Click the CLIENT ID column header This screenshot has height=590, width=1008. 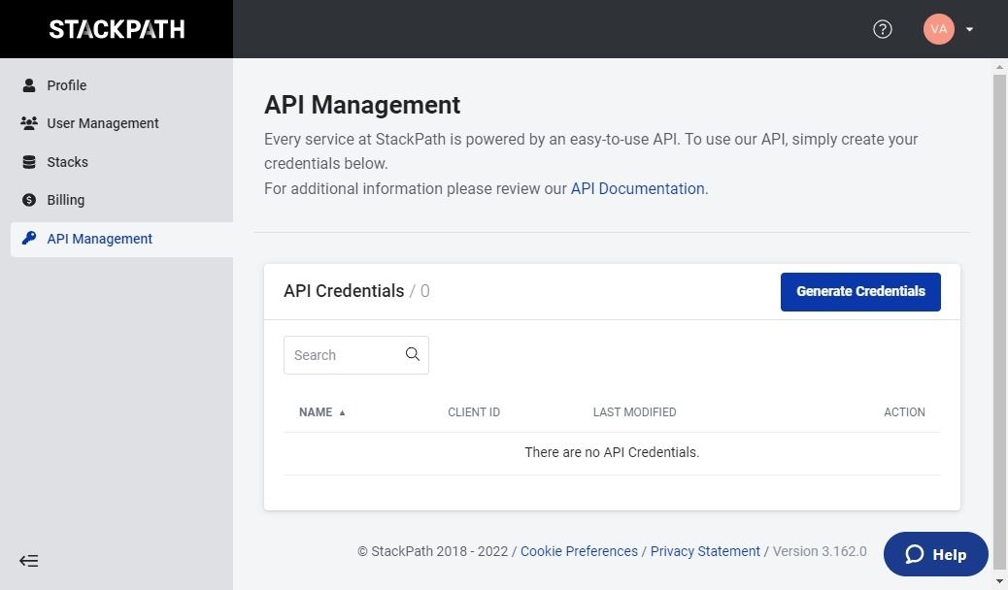pos(474,412)
